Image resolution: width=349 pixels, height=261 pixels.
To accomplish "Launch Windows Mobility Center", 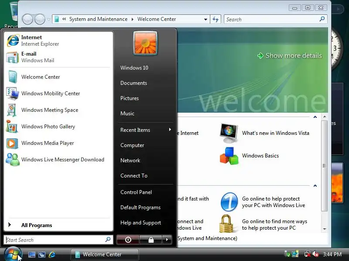I will (58, 94).
